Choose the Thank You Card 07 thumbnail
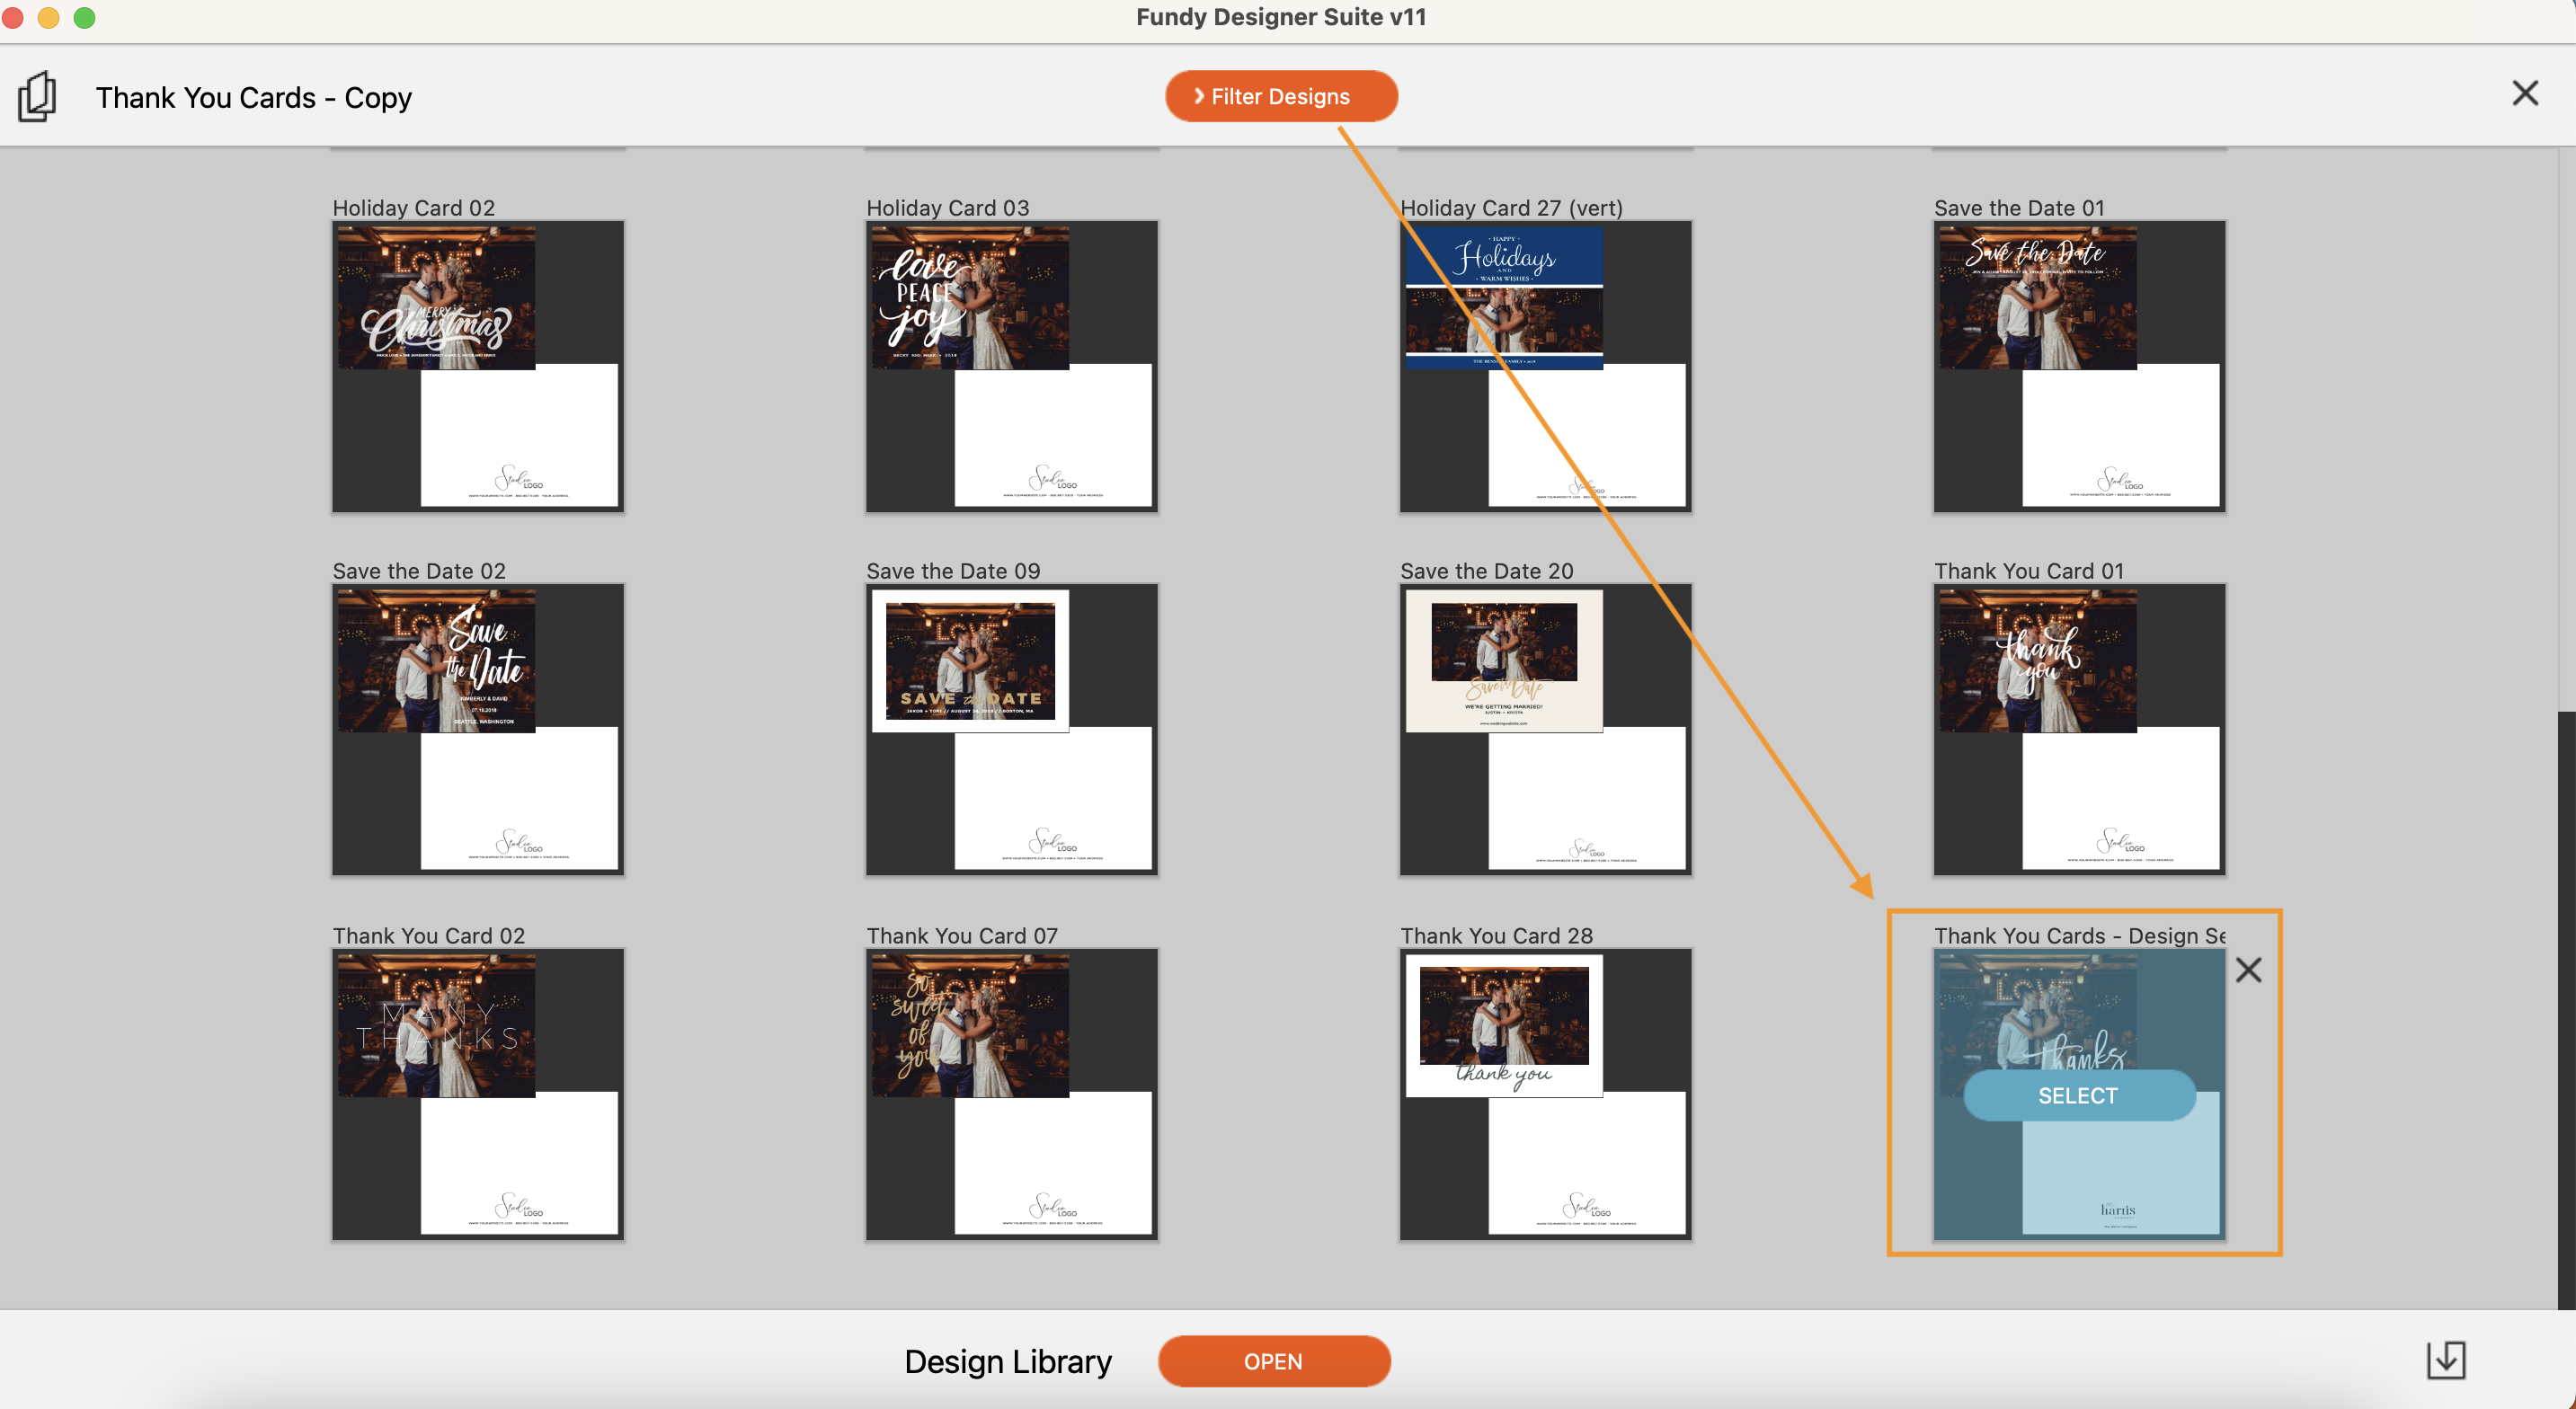 [1012, 1095]
